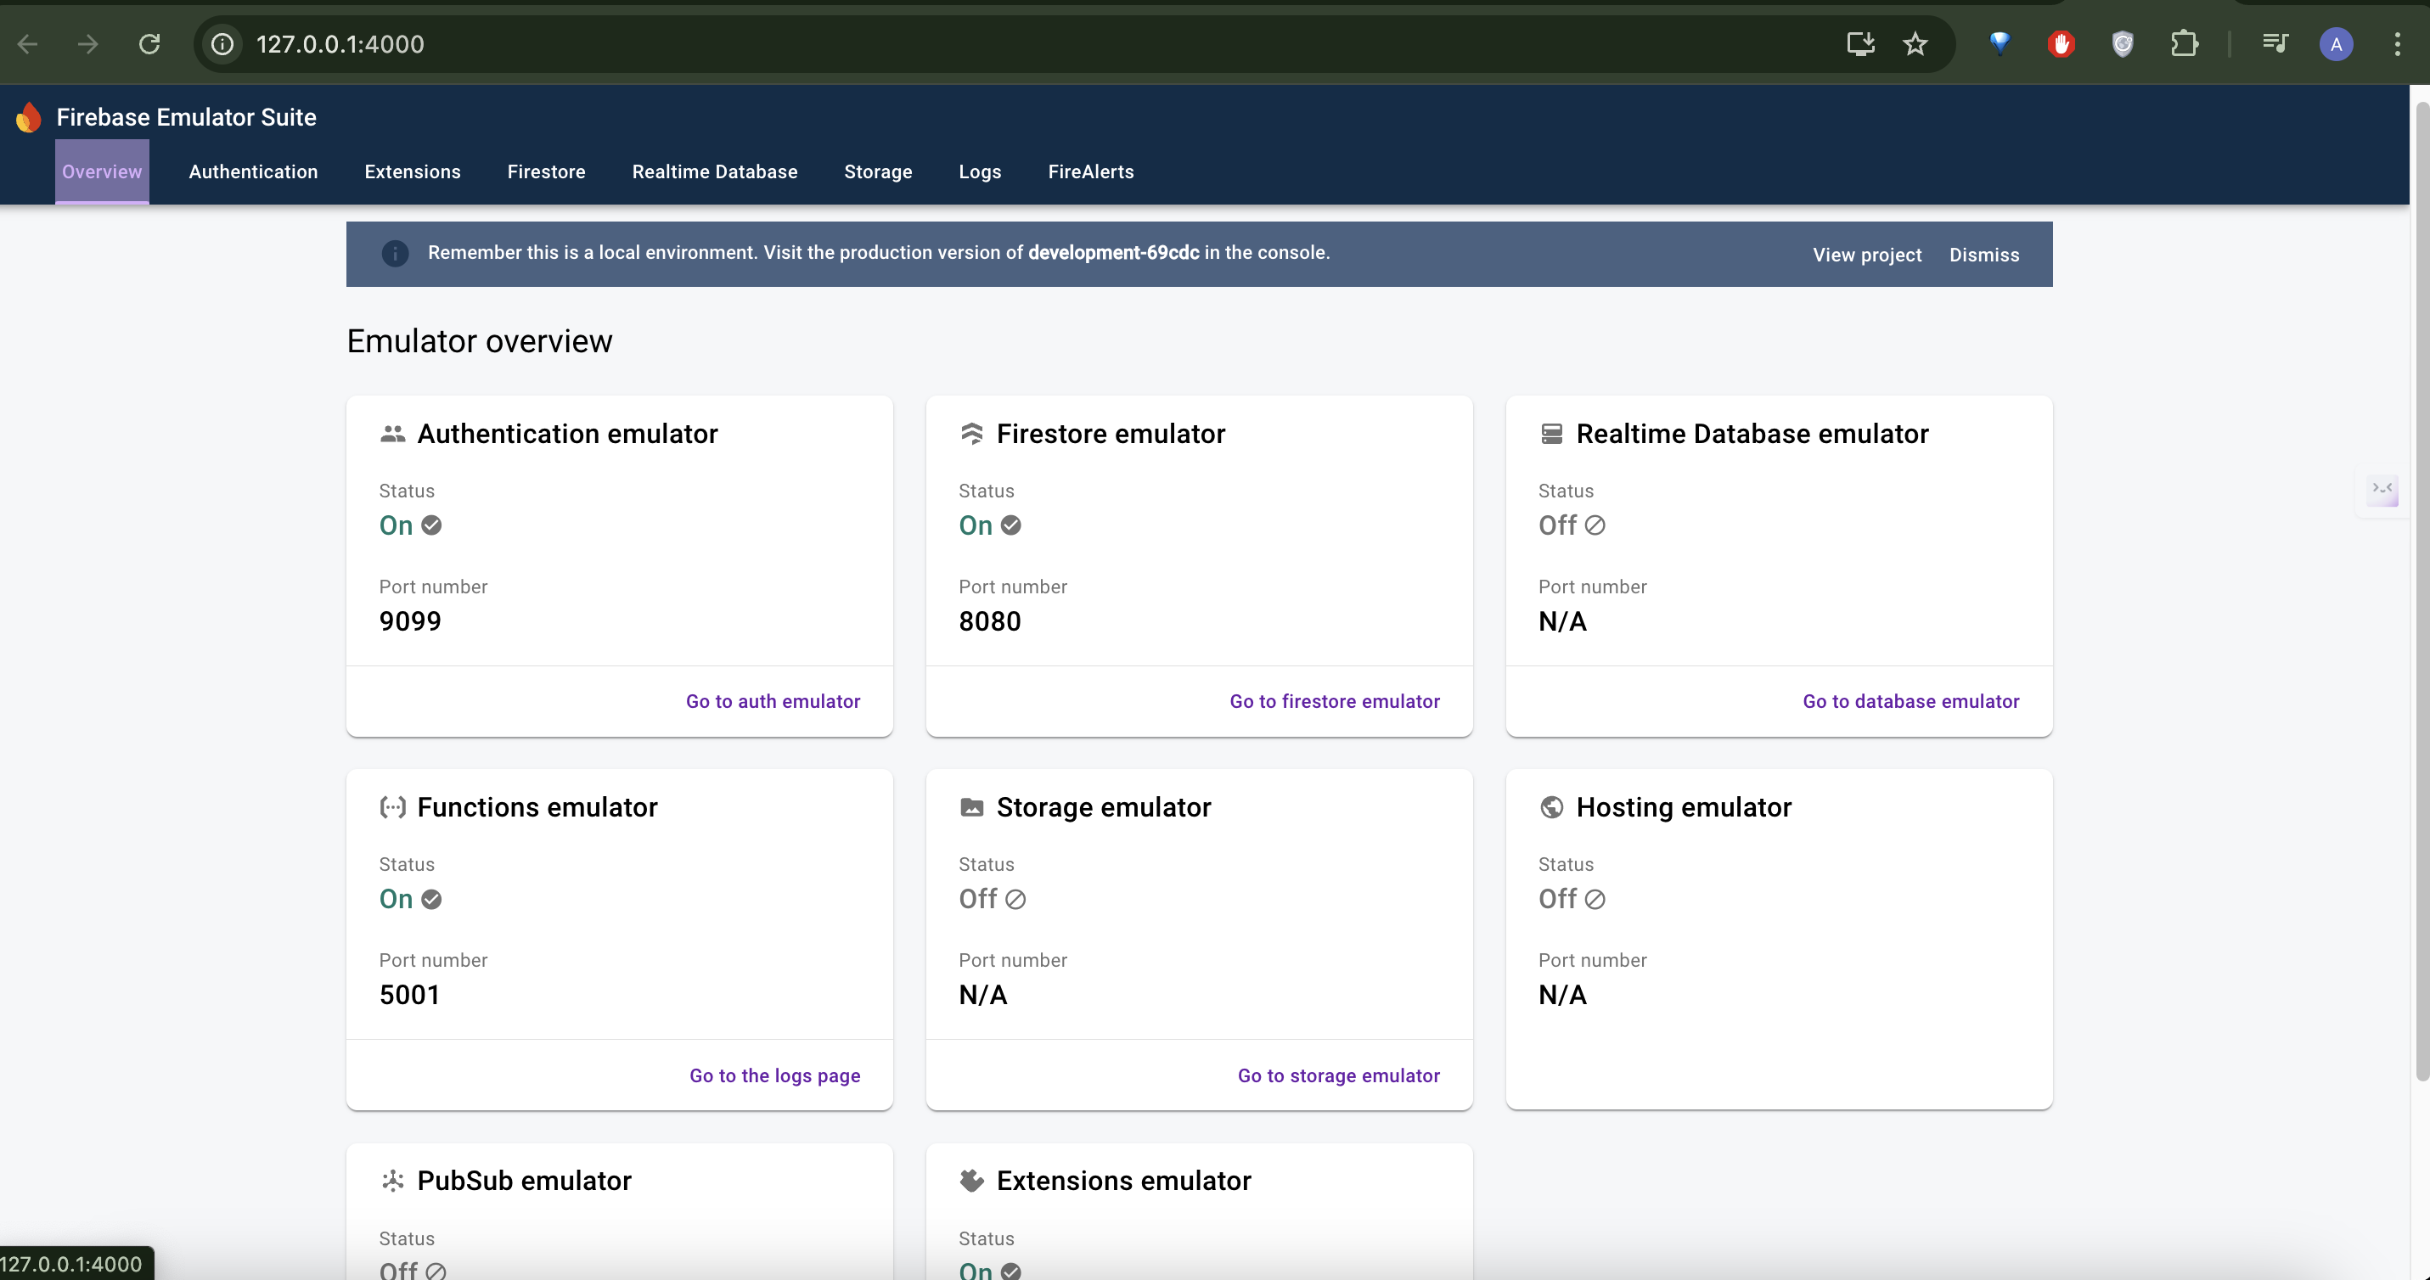Click the info icon in the banner
The width and height of the screenshot is (2430, 1280).
(394, 253)
